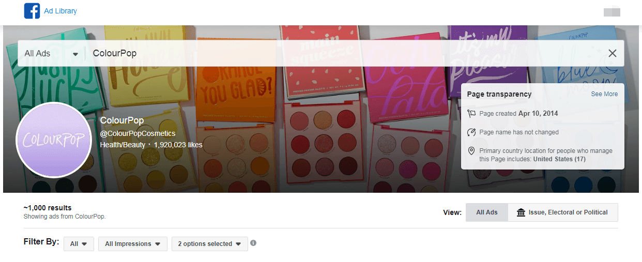
Task: Open the All Impressions filter dropdown
Action: coord(133,244)
